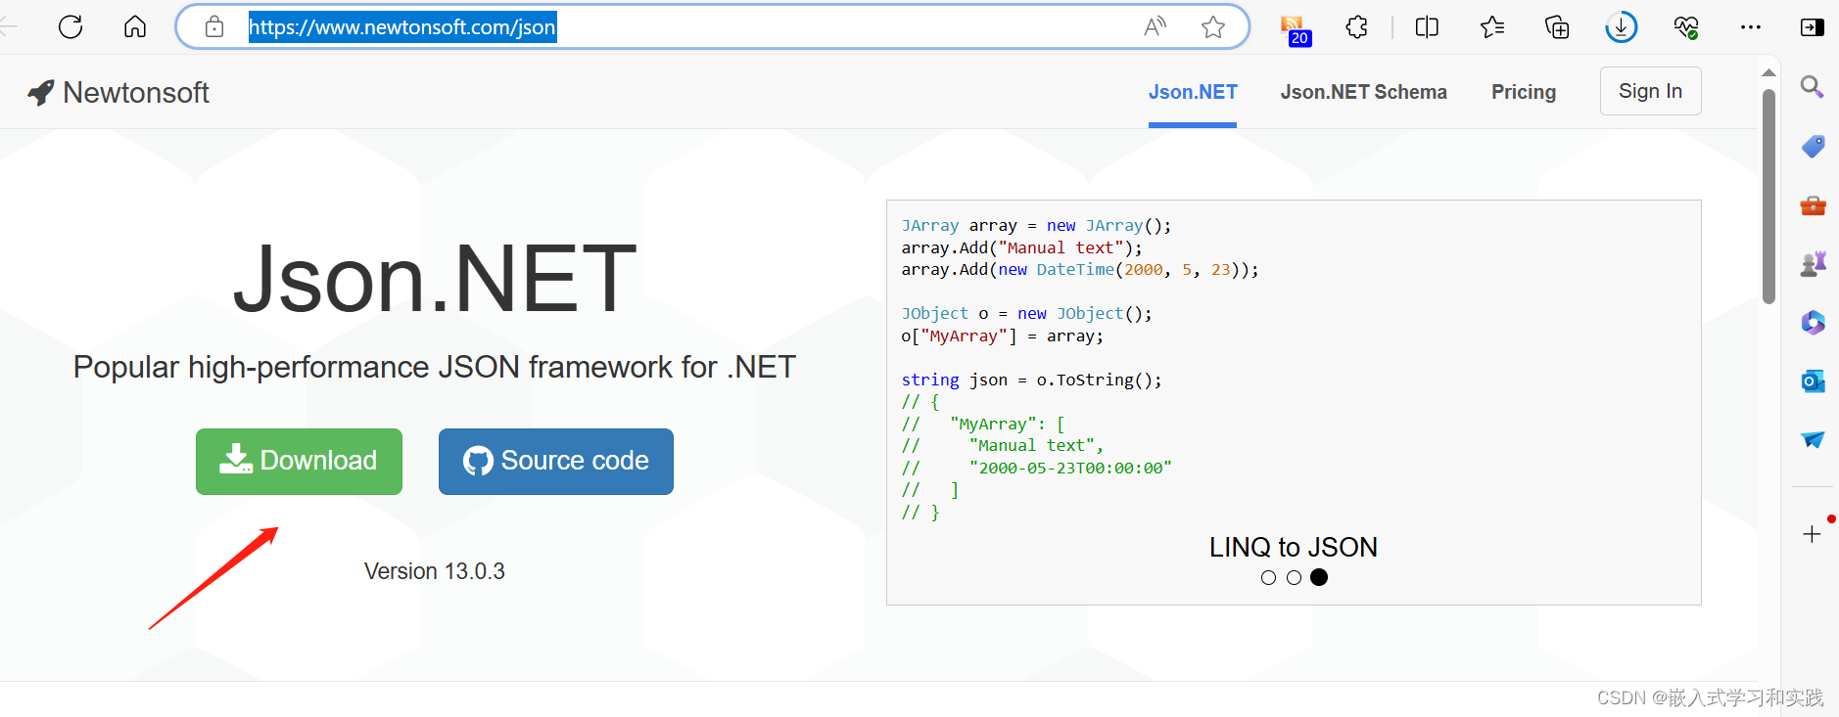Viewport: 1839px width, 717px height.
Task: Click the Newtonsoft brand name link
Action: point(136,92)
